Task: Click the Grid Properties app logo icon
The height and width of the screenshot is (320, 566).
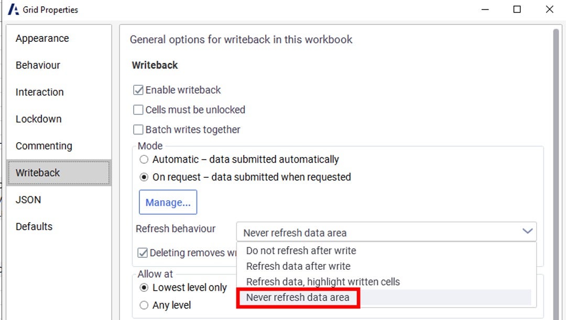Action: (x=13, y=9)
